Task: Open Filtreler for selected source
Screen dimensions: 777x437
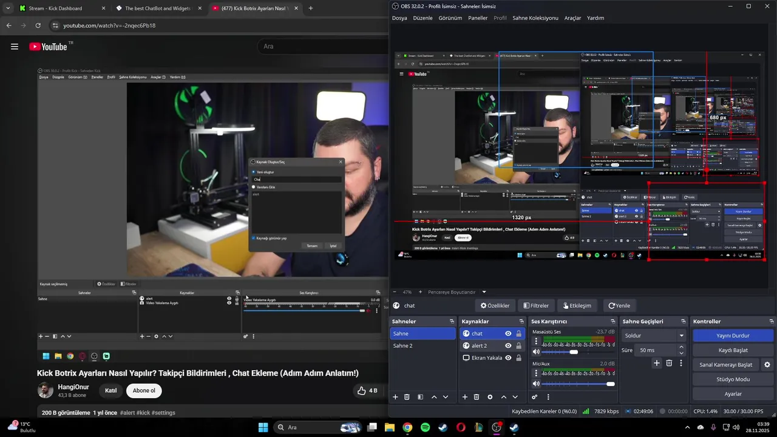Action: point(535,306)
